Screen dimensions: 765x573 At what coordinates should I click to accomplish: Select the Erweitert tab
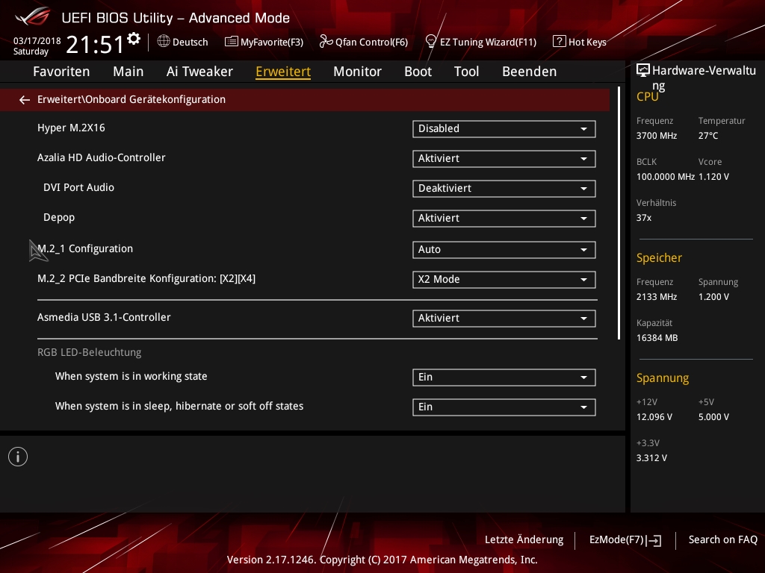click(x=283, y=72)
